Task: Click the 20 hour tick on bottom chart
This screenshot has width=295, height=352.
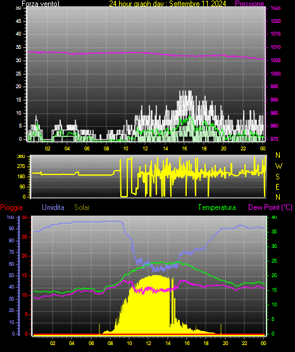Action: point(225,343)
